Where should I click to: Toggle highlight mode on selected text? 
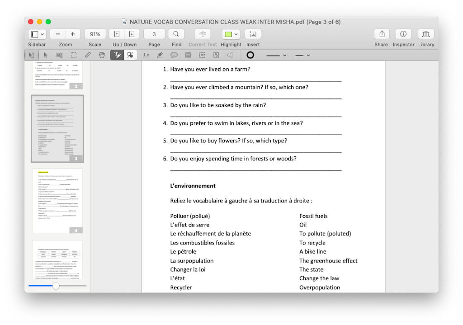pos(227,34)
